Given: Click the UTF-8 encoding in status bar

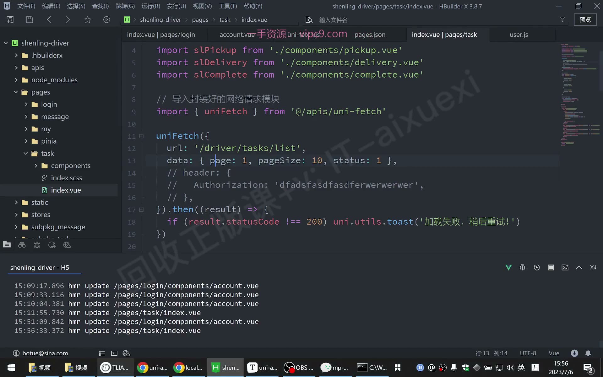Looking at the screenshot, I should point(528,353).
